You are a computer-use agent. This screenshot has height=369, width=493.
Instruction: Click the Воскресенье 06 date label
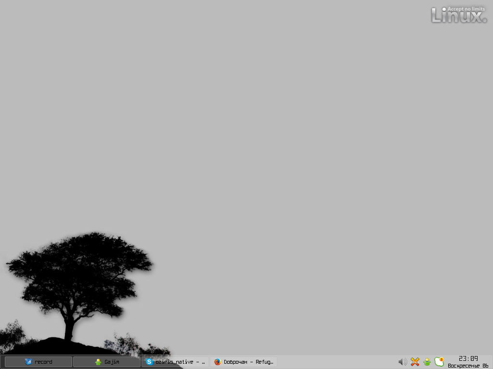click(x=468, y=366)
